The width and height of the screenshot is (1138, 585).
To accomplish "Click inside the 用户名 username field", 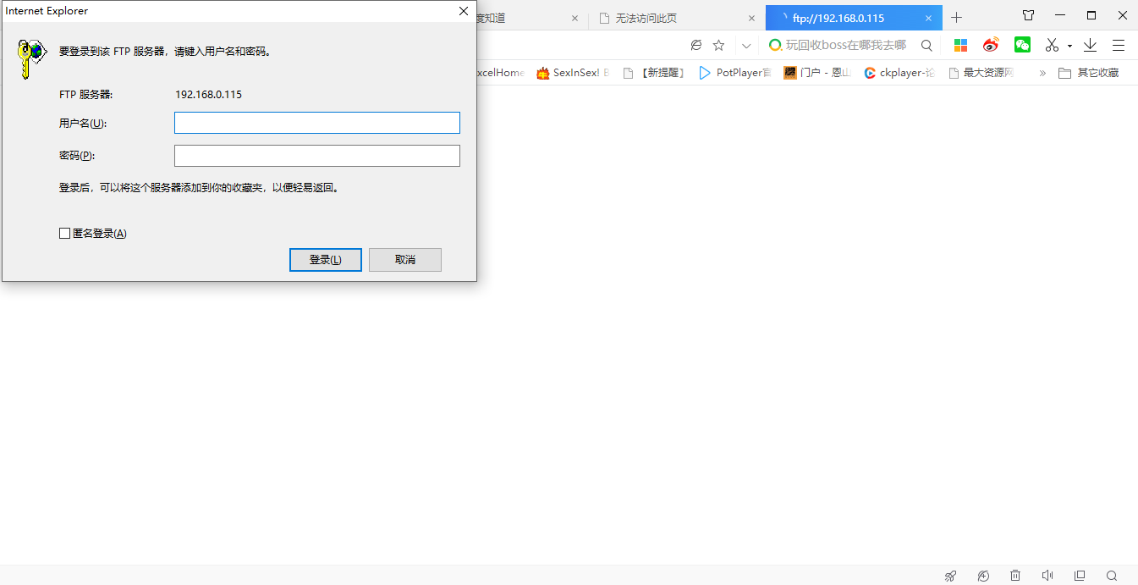I will point(316,122).
